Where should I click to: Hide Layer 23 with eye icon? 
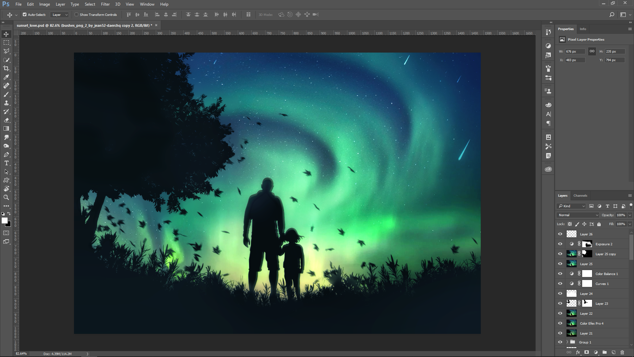(x=560, y=303)
